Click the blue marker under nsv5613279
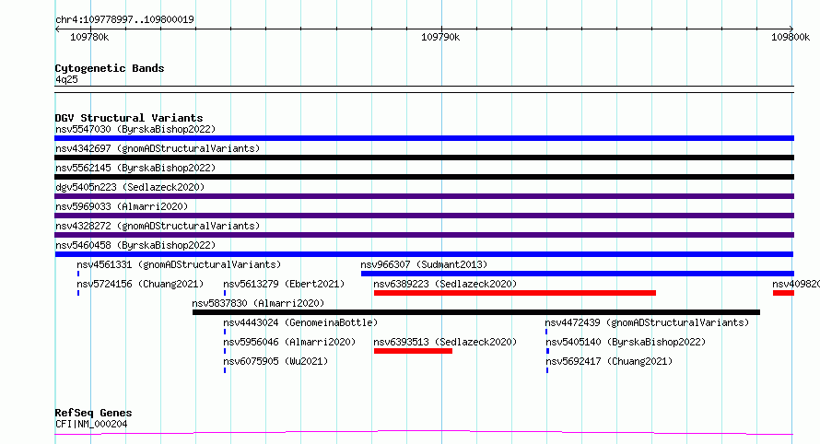This screenshot has width=820, height=444. coord(225,293)
